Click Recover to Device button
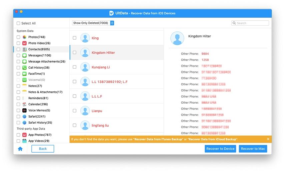Viewport: 285px width, 172px height. coord(220,149)
